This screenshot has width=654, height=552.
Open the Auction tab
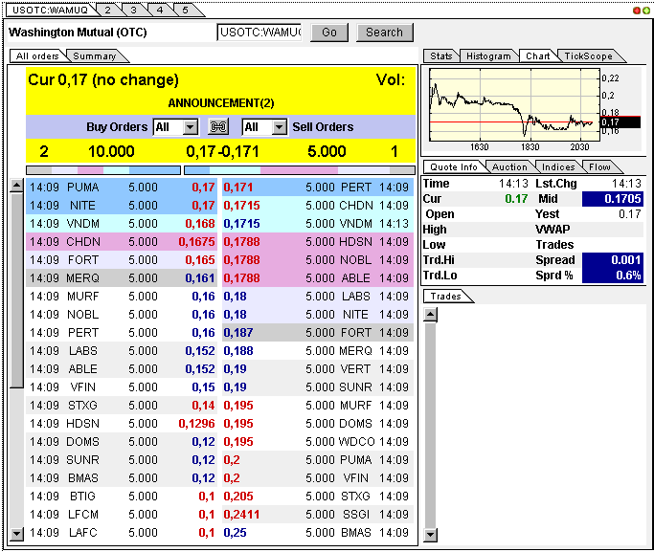[x=509, y=167]
